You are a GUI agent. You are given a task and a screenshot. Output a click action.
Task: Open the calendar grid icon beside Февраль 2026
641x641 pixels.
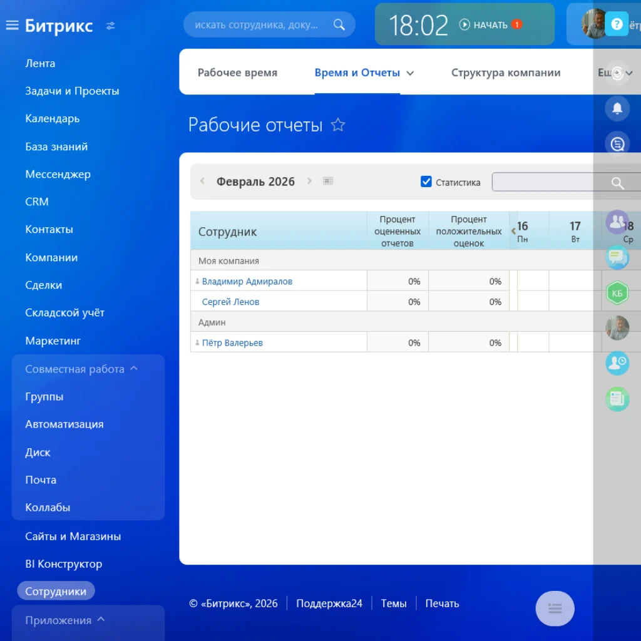coord(328,180)
